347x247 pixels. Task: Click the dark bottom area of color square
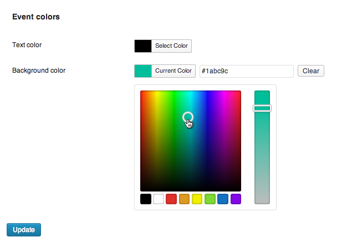(191, 184)
